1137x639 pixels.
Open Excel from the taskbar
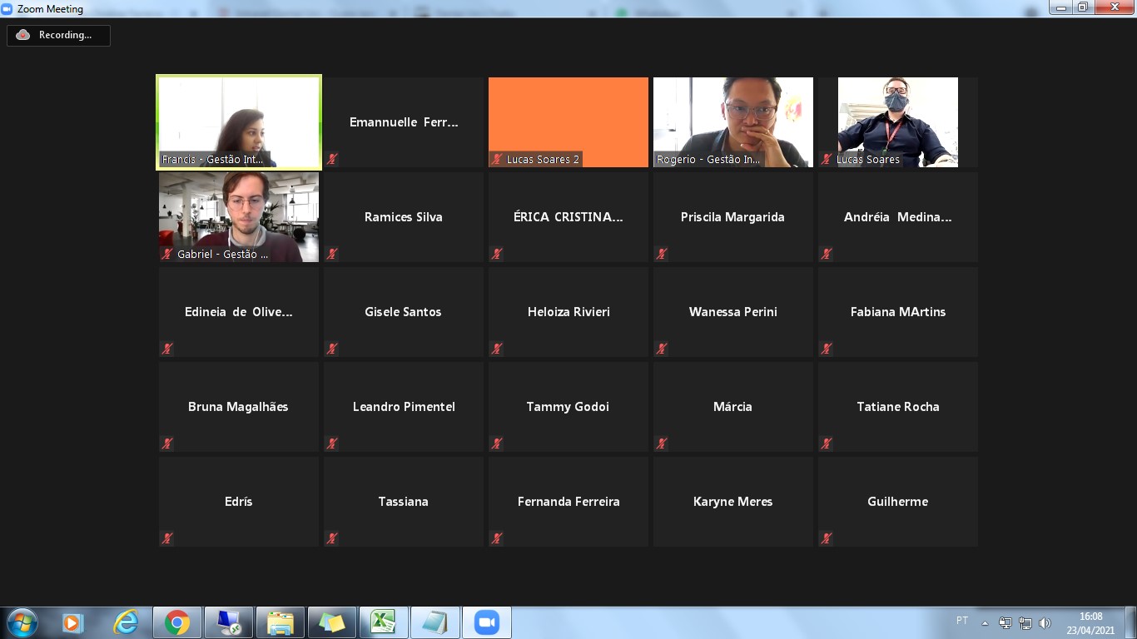[x=383, y=622]
